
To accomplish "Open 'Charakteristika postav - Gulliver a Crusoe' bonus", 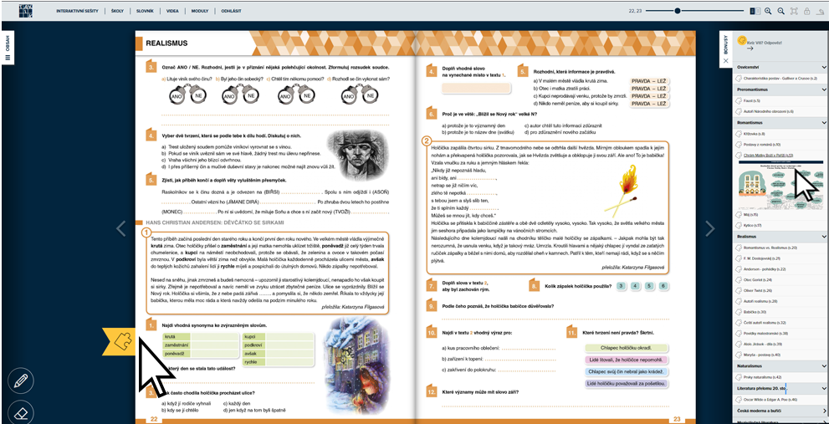I will [780, 79].
